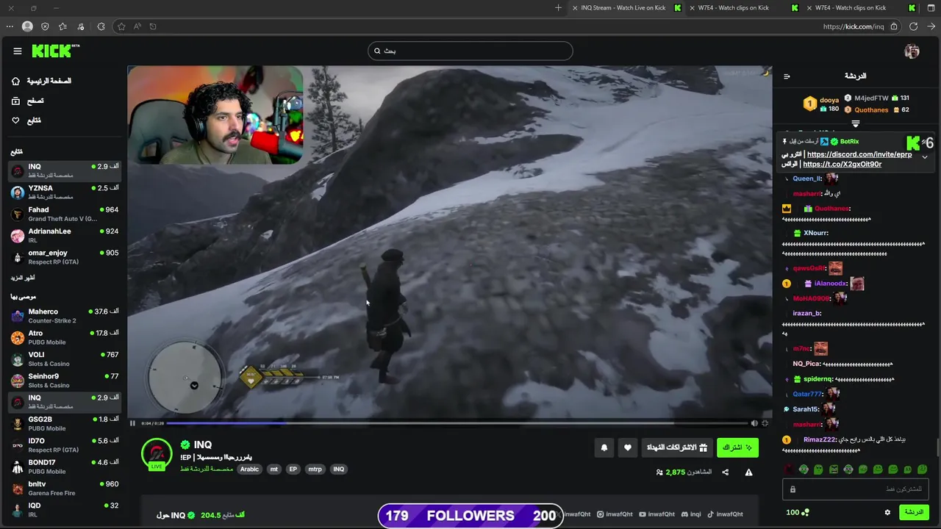Viewport: 941px width, 529px height.
Task: Open inwafQht TikTok link
Action: click(x=726, y=514)
